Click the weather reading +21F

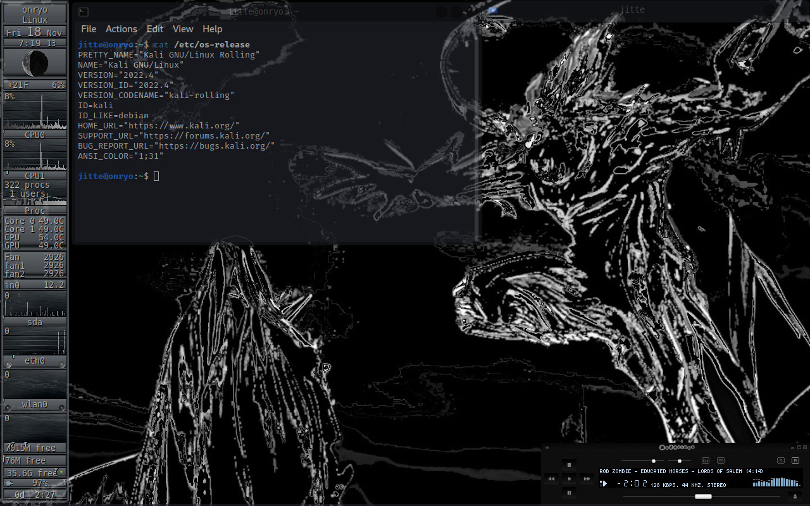(18, 85)
